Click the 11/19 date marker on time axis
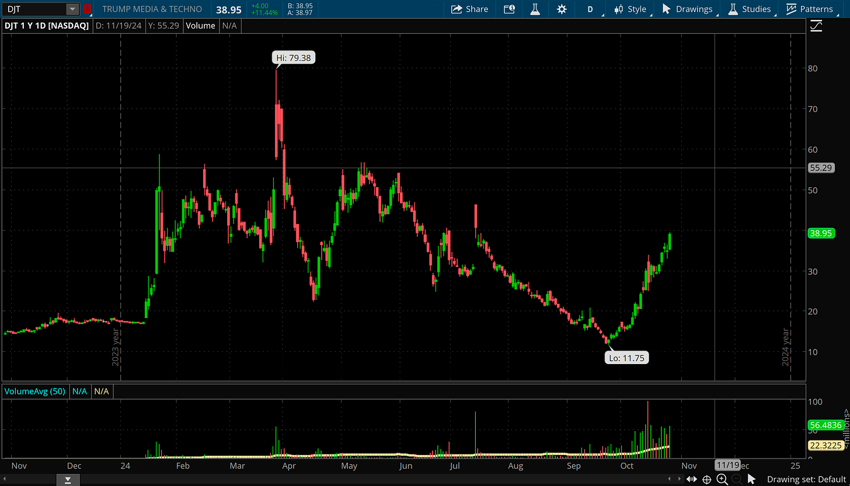Screen dimensions: 850x486 (x=727, y=466)
